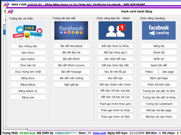Click the Spam bài viết button
The width and height of the screenshot is (181, 135).
tap(159, 65)
